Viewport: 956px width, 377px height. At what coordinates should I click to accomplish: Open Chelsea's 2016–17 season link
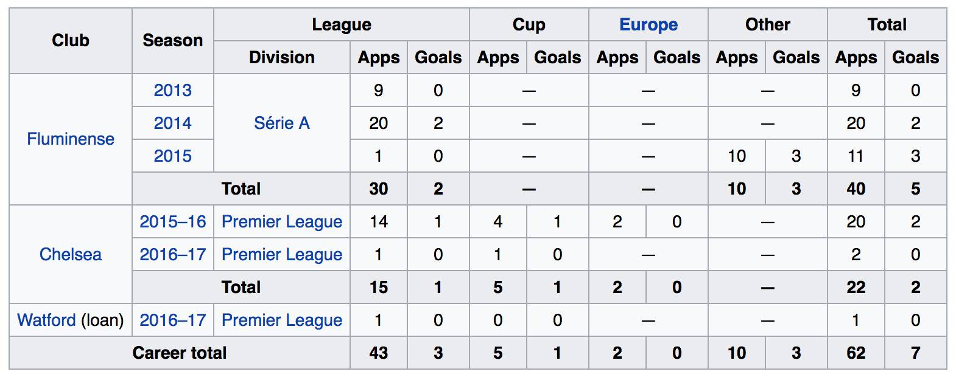click(x=173, y=255)
